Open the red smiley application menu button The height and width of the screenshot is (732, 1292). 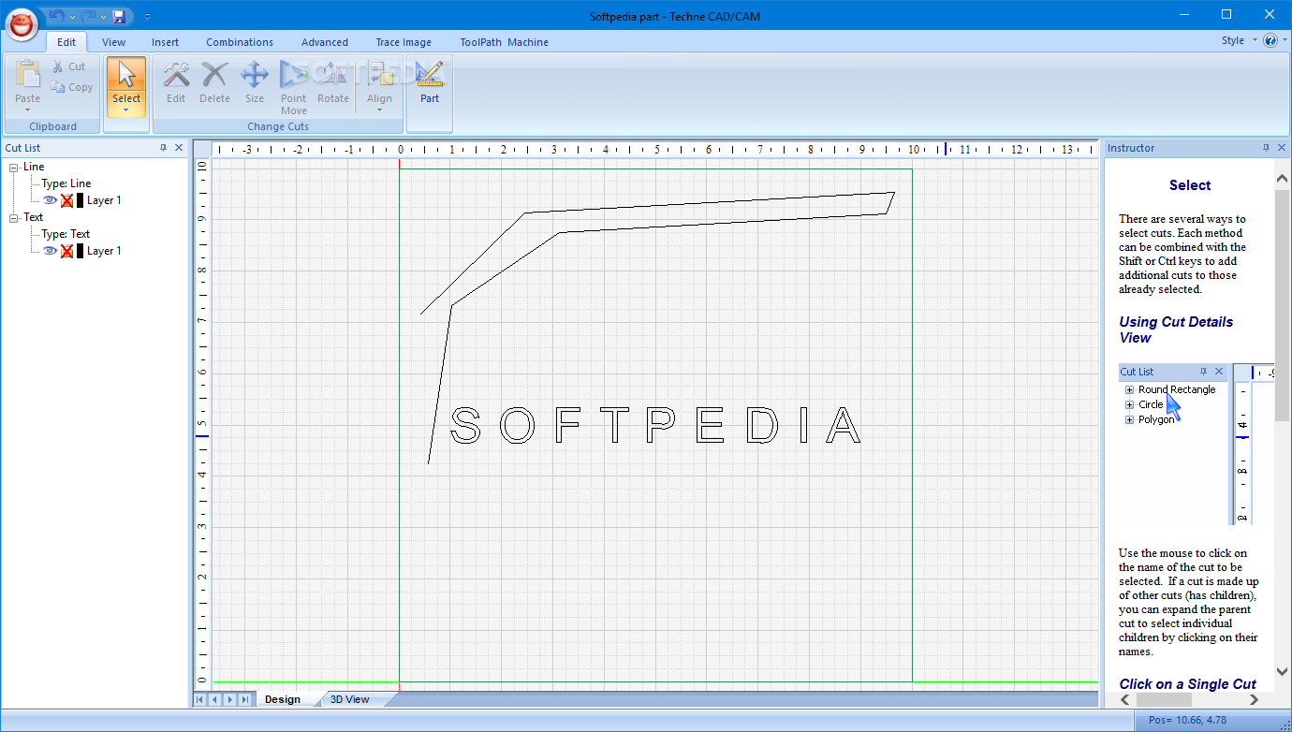coord(22,23)
